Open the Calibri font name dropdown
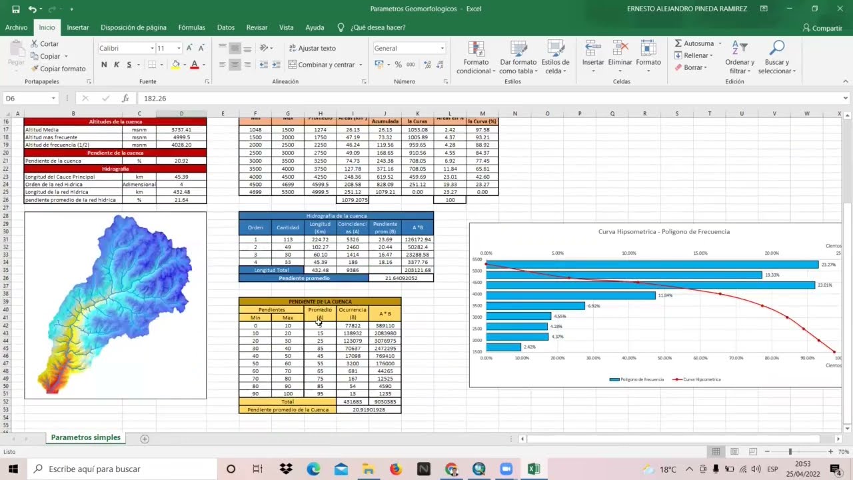Image resolution: width=853 pixels, height=480 pixels. [151, 48]
